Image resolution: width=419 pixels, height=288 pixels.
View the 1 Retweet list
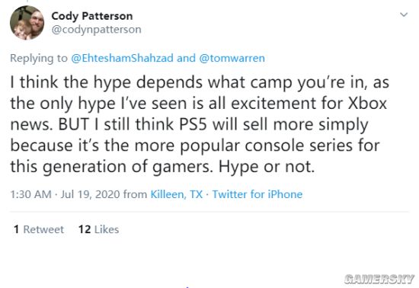click(x=39, y=229)
